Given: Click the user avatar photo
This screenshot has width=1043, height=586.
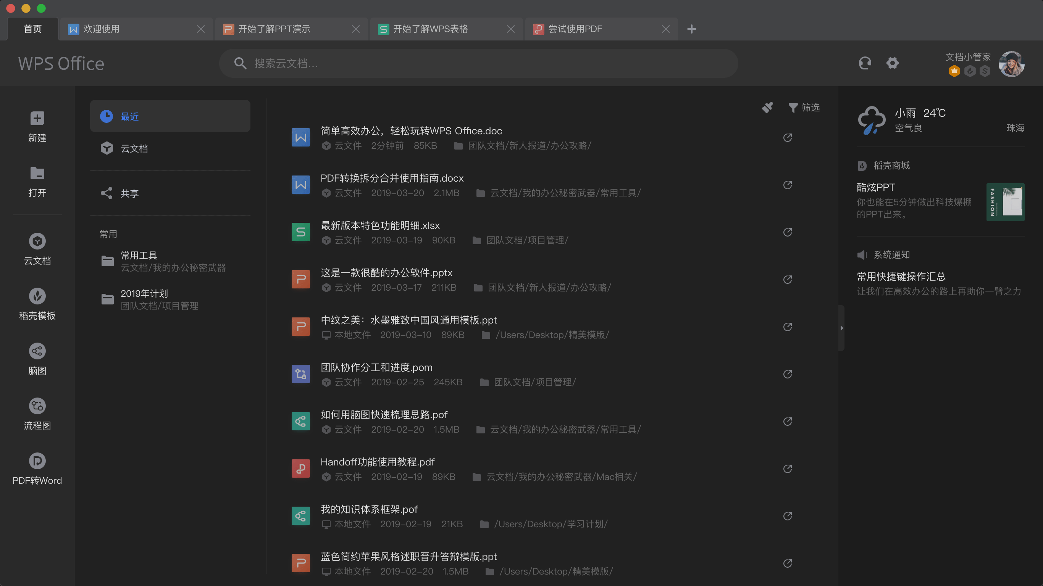Looking at the screenshot, I should pyautogui.click(x=1011, y=64).
